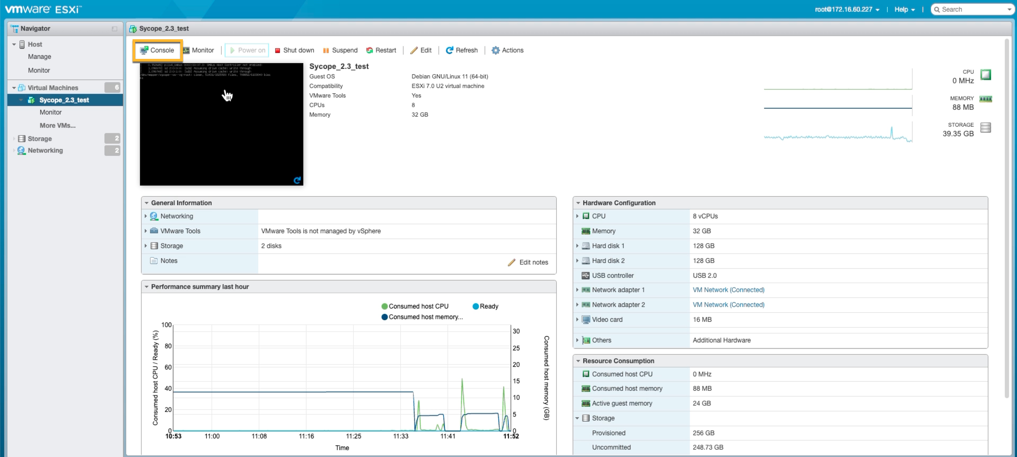This screenshot has height=457, width=1017.
Task: Open VM Network link for adapter 2
Action: point(728,305)
